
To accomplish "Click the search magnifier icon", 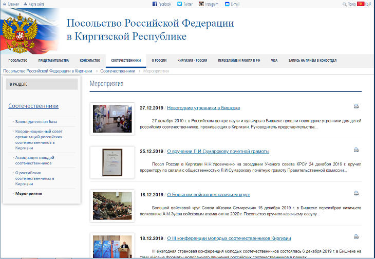I will (344, 4).
